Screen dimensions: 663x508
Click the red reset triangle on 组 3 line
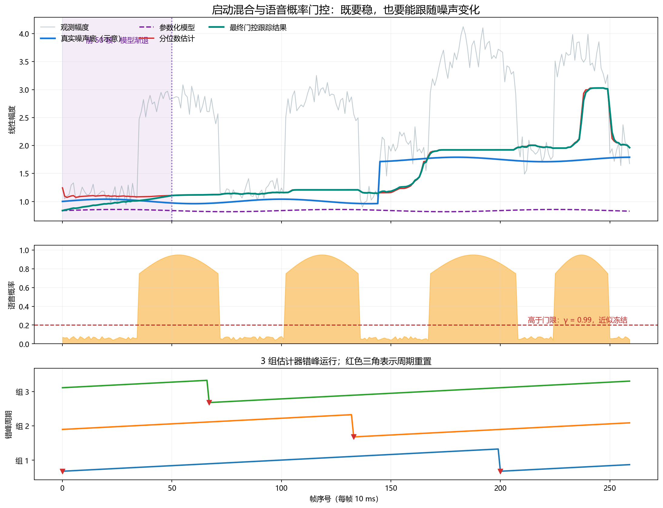tap(209, 403)
